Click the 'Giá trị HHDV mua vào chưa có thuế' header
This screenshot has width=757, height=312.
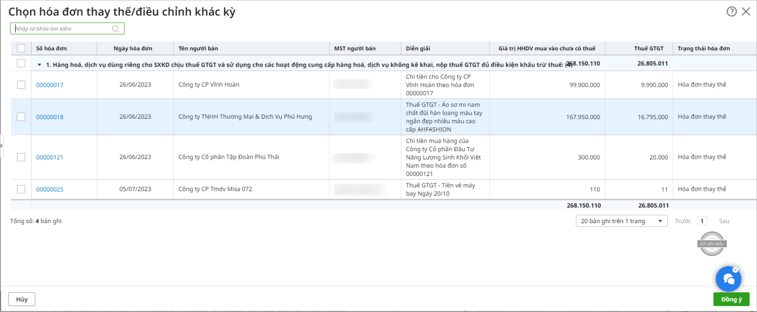[x=547, y=48]
